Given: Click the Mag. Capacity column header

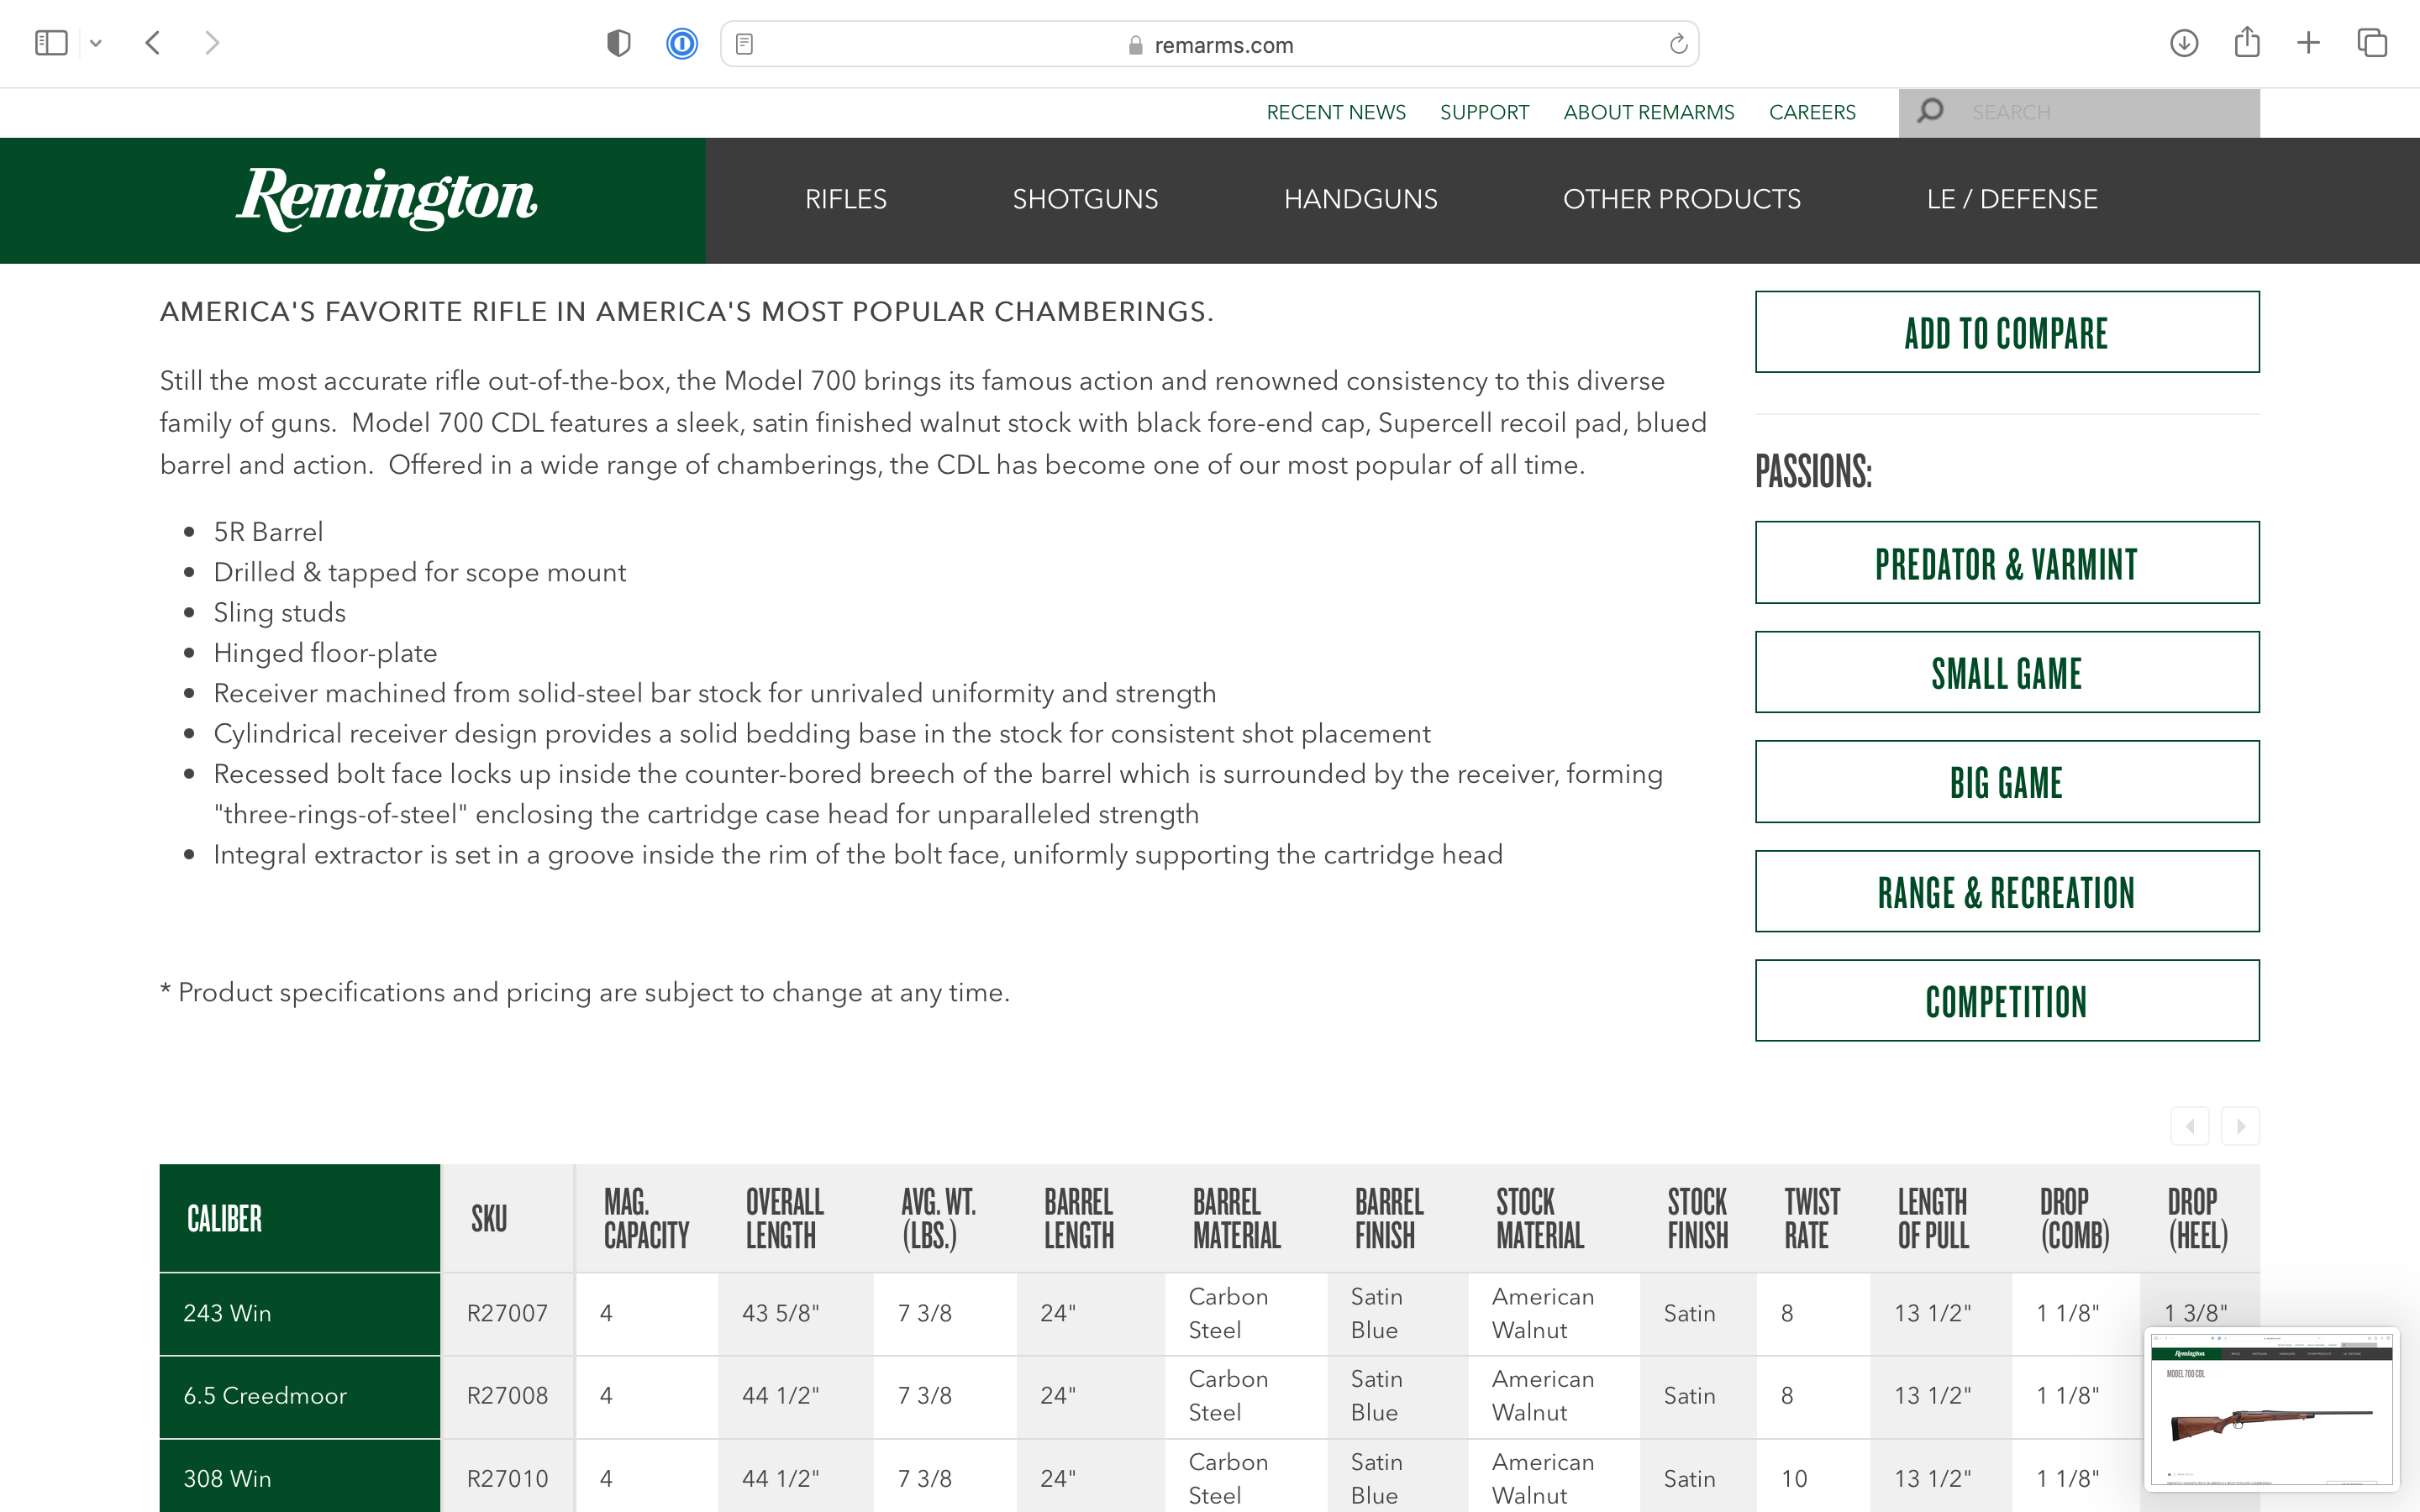Looking at the screenshot, I should tap(646, 1218).
